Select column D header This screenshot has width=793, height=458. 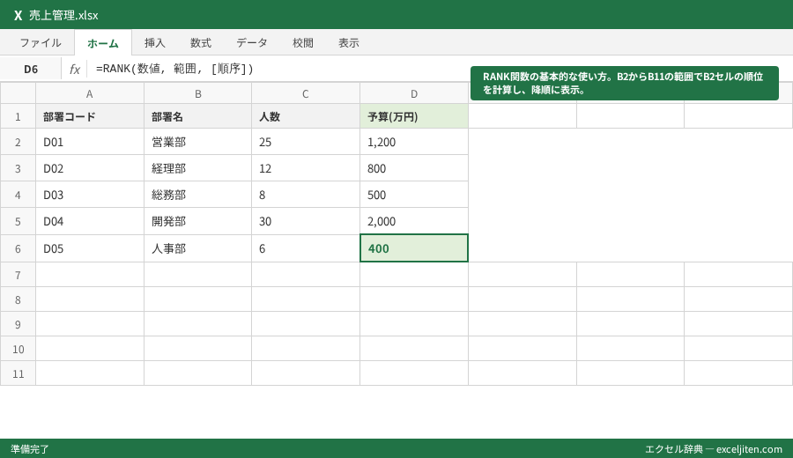tap(414, 93)
